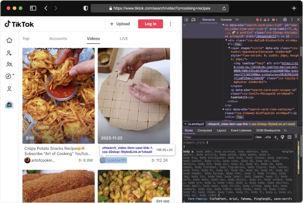
Task: Open the Friends icon in sidebar
Action: tap(9, 64)
